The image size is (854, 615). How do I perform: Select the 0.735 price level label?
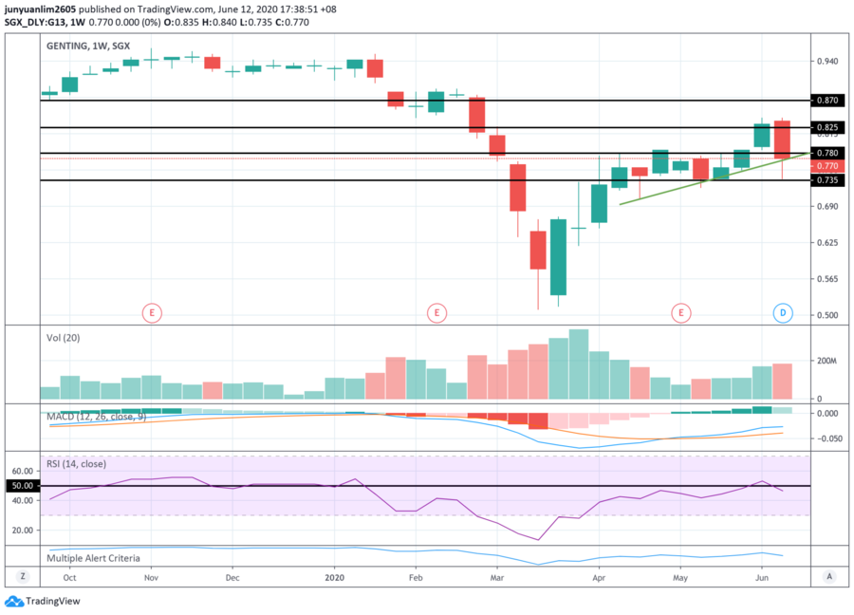pyautogui.click(x=827, y=180)
